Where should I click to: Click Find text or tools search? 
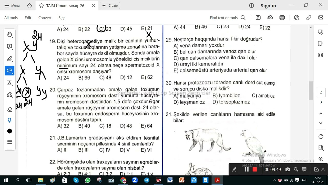coord(228,18)
